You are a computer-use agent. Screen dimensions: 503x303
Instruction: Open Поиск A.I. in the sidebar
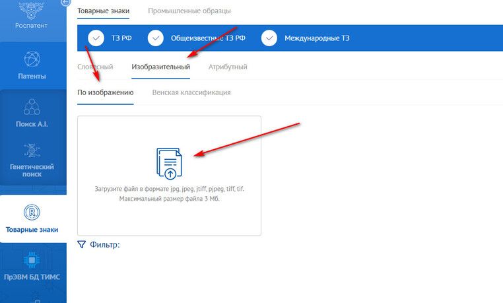click(32, 113)
